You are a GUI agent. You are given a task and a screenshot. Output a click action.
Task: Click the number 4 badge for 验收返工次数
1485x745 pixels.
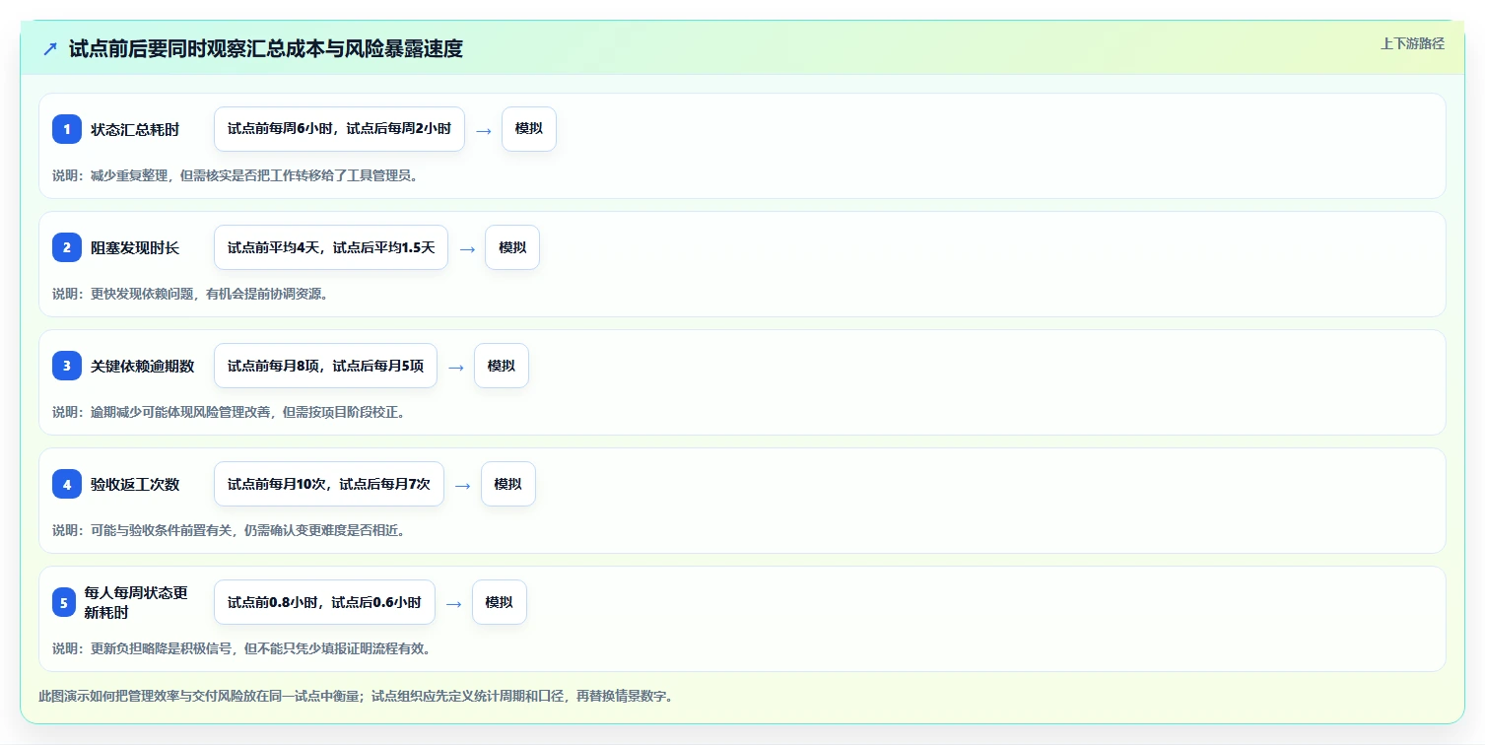[67, 484]
